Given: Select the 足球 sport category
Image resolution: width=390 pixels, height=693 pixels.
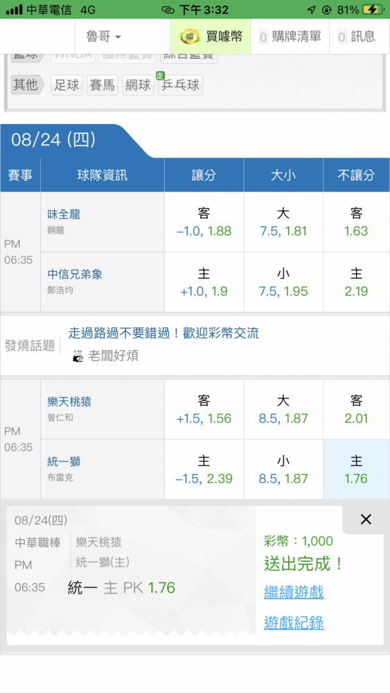Looking at the screenshot, I should point(67,85).
